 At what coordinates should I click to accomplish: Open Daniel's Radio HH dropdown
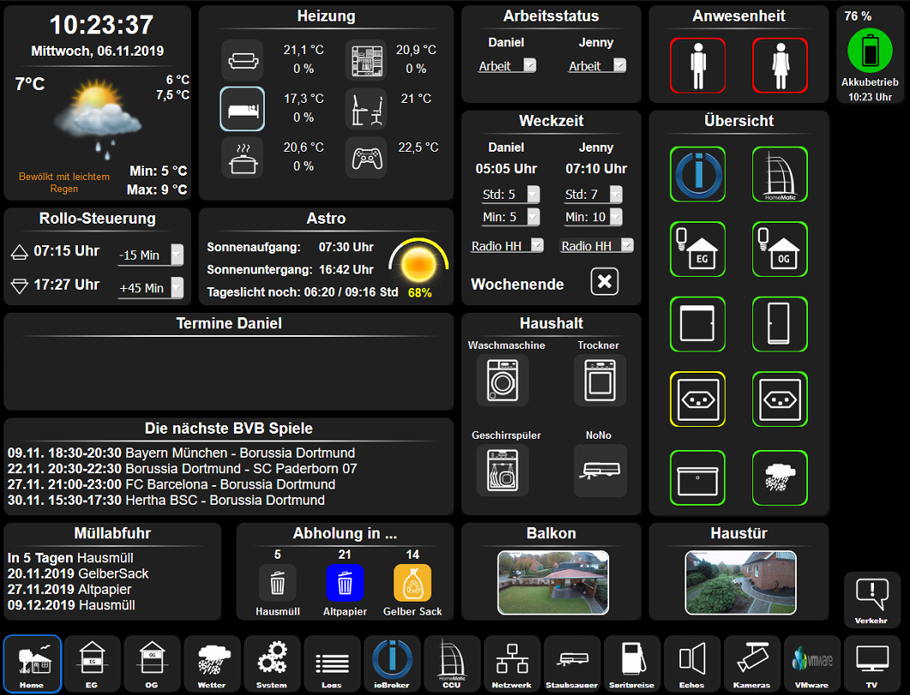tap(506, 246)
